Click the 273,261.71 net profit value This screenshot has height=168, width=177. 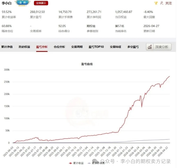click(94, 12)
